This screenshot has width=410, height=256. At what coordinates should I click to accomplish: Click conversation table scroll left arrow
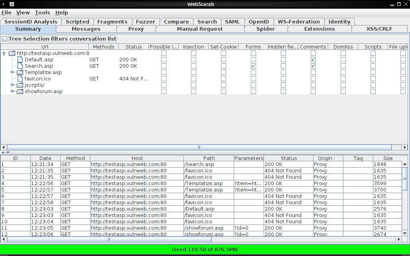point(4,239)
